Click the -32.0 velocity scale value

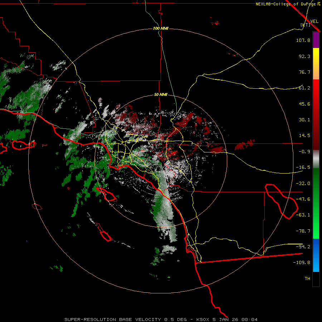303,184
